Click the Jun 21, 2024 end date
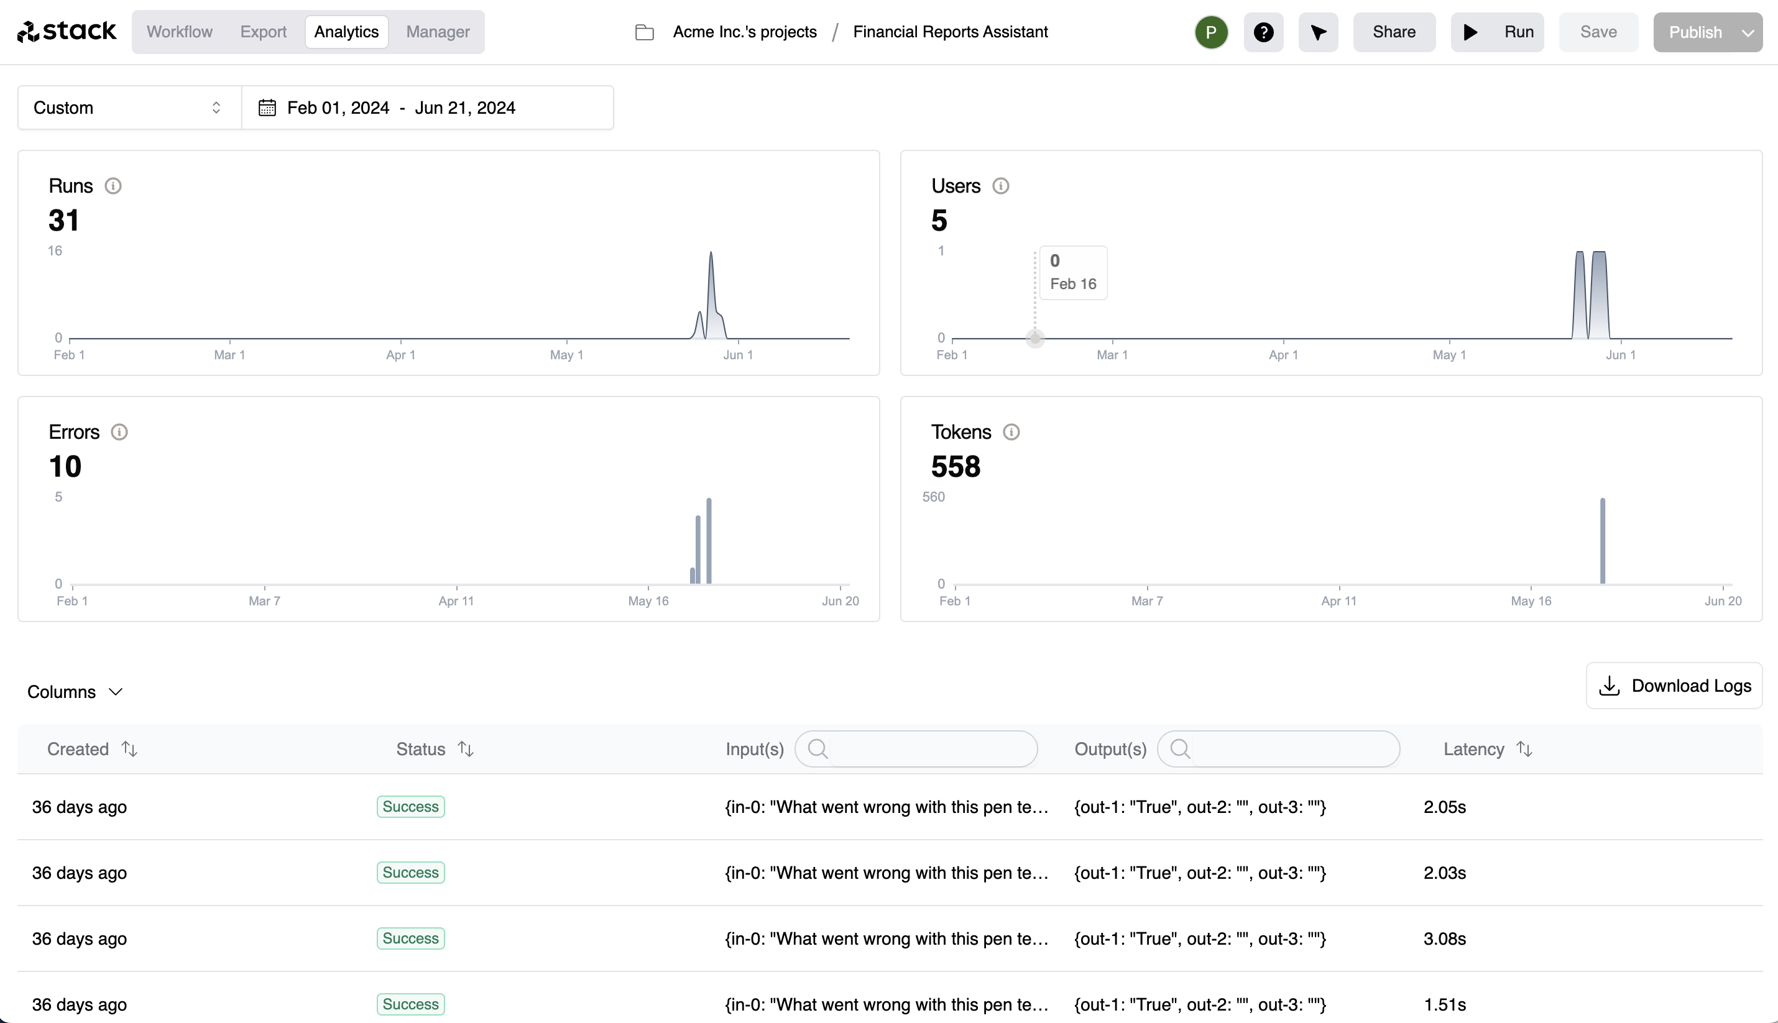Screen dimensions: 1778x1023 pyautogui.click(x=464, y=108)
